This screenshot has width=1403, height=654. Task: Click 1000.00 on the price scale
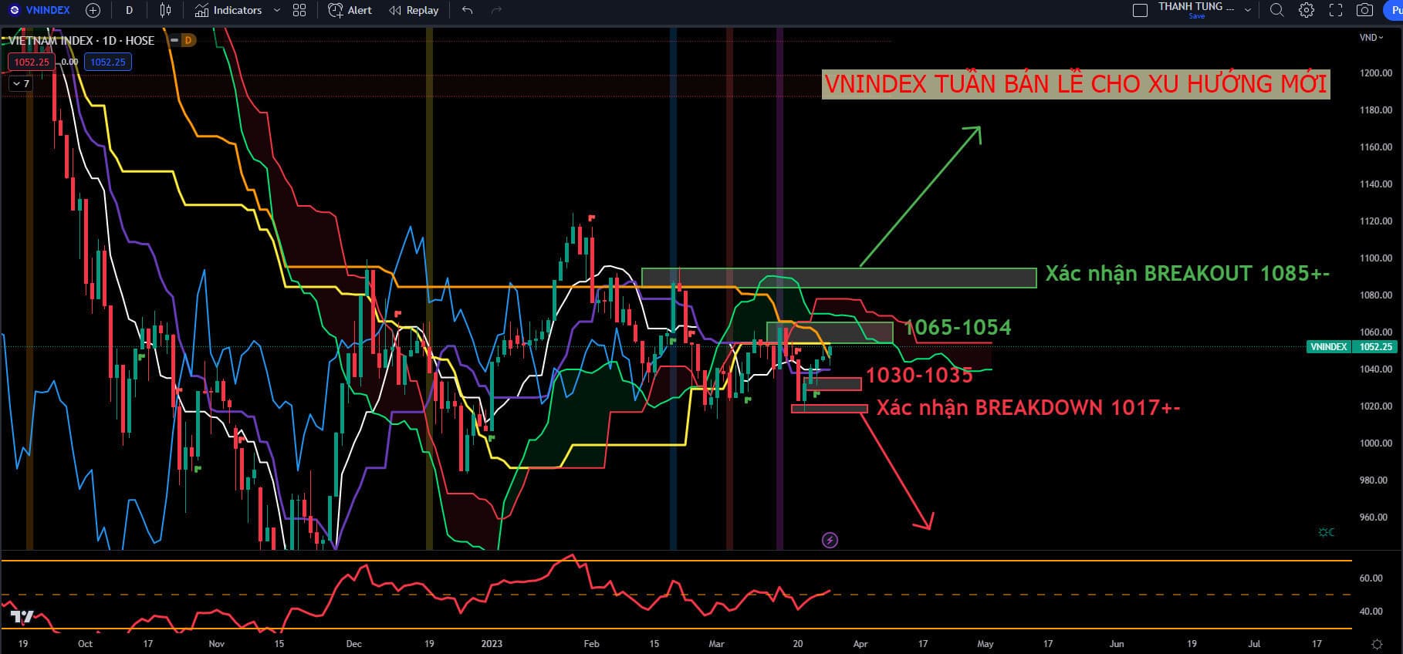1376,443
